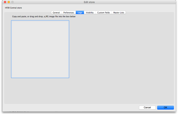The width and height of the screenshot is (178, 114).
Task: Click the "Edit store" window title text
Action: click(89, 2)
